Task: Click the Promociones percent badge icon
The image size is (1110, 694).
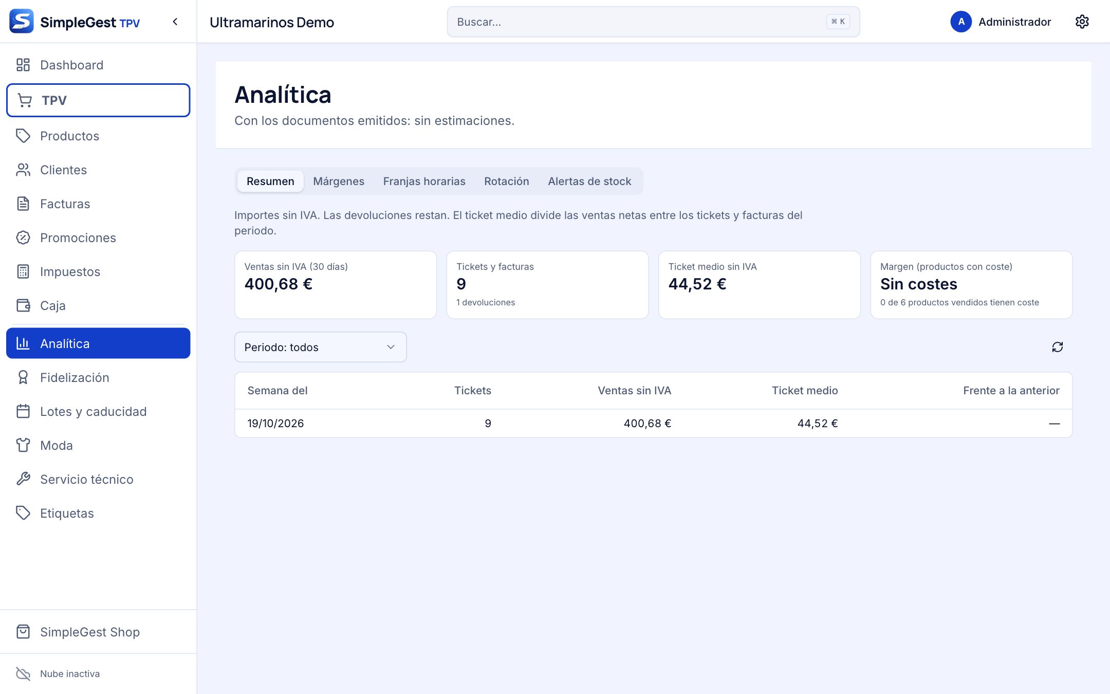Action: click(23, 238)
